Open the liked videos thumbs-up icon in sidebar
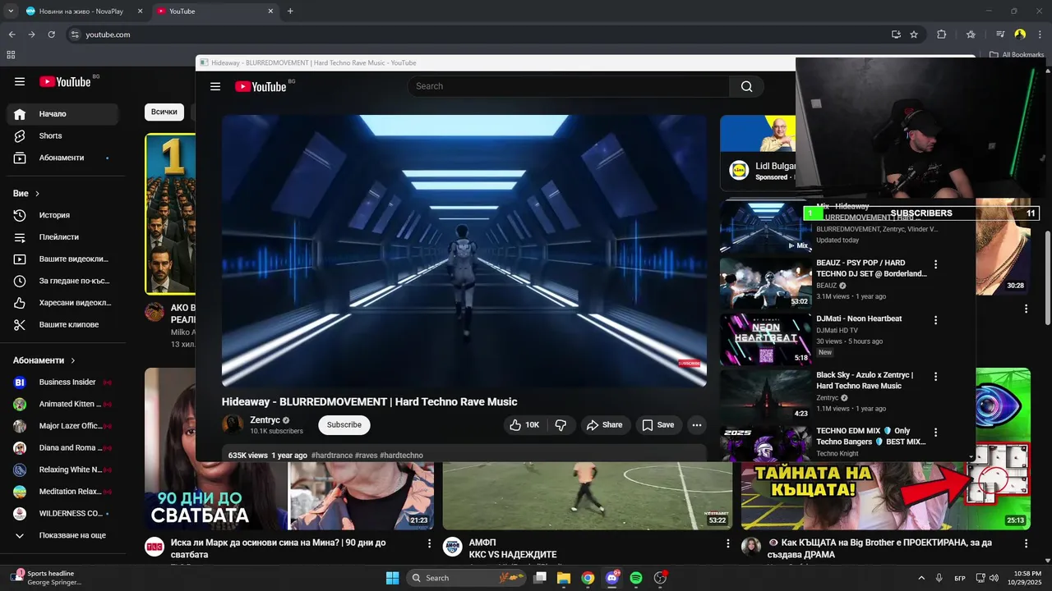The height and width of the screenshot is (591, 1052). pos(20,303)
